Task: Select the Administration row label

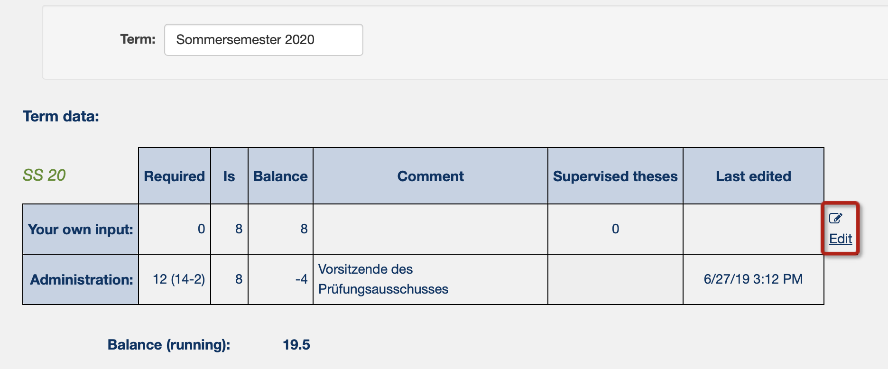Action: point(81,279)
